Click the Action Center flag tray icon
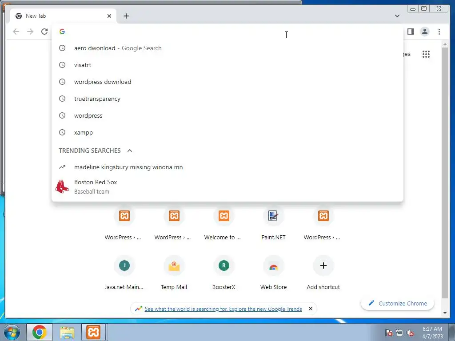Image resolution: width=455 pixels, height=341 pixels. [x=389, y=333]
